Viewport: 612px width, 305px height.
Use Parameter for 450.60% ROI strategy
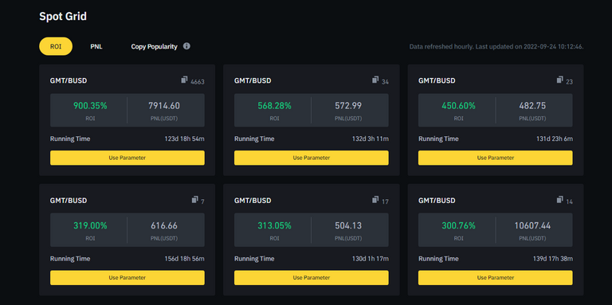click(x=496, y=158)
